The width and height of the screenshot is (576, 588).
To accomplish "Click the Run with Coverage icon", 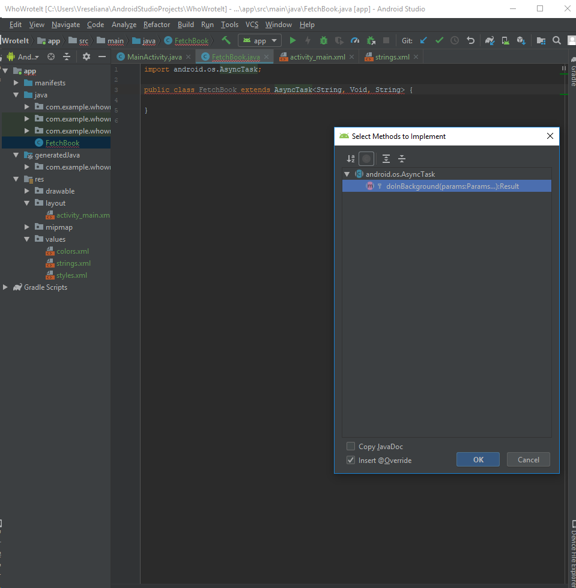I will point(339,40).
